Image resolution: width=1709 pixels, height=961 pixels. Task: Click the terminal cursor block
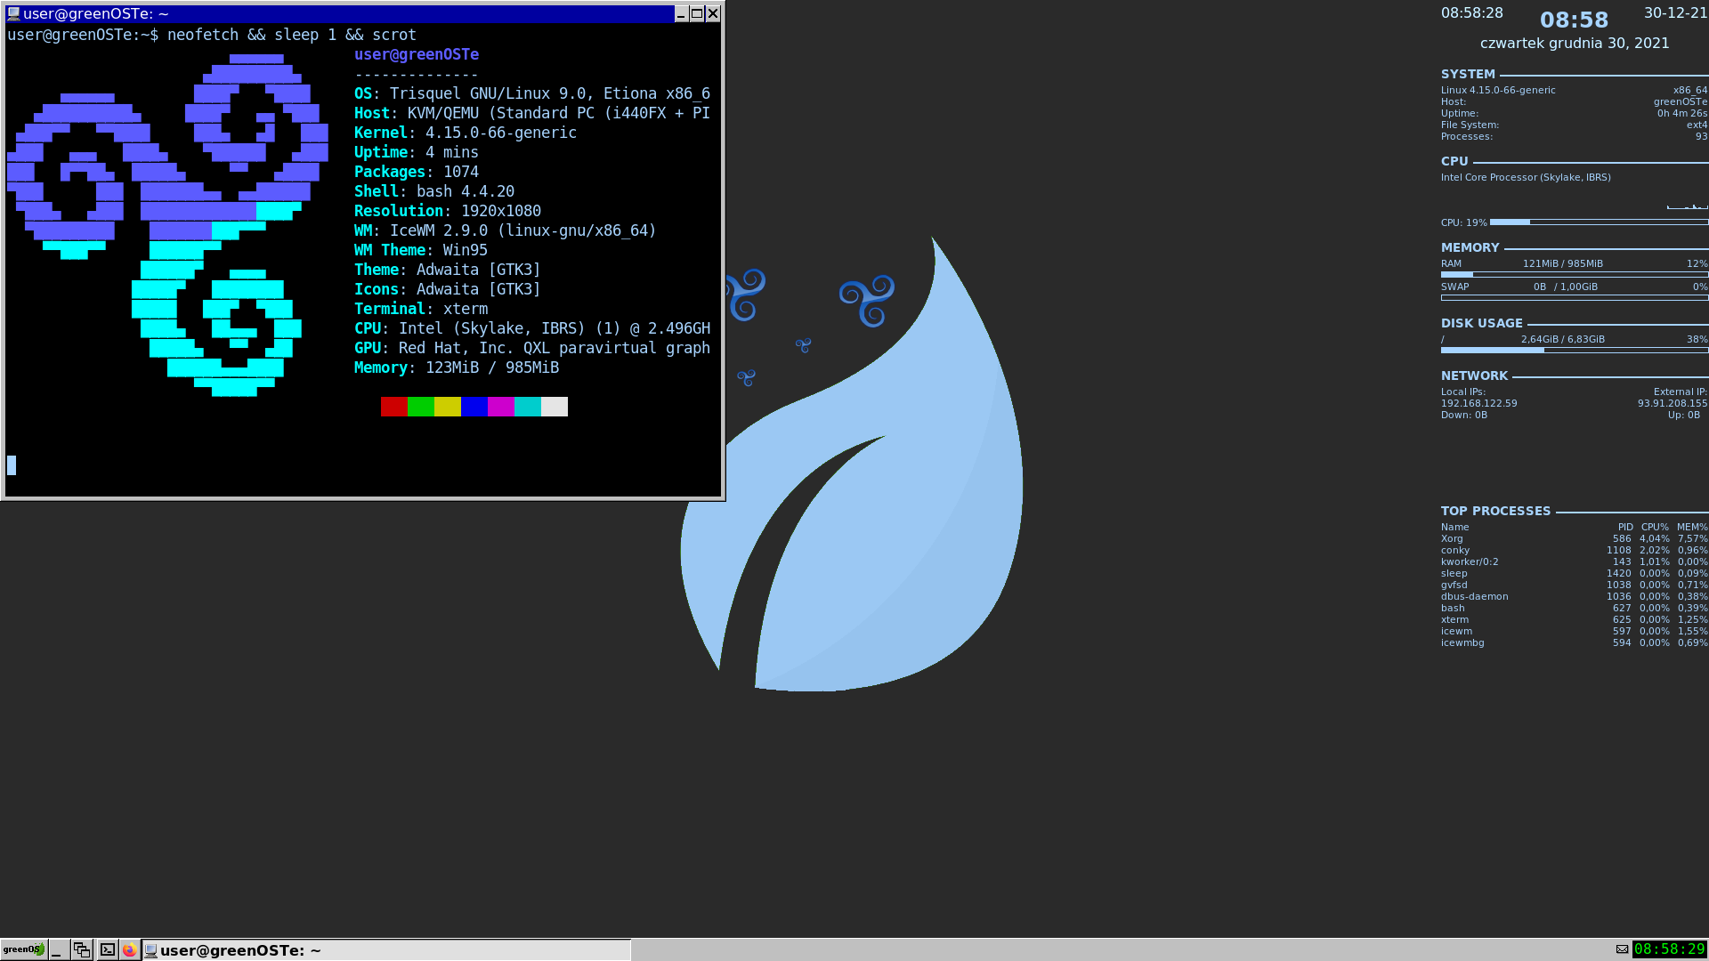click(12, 464)
